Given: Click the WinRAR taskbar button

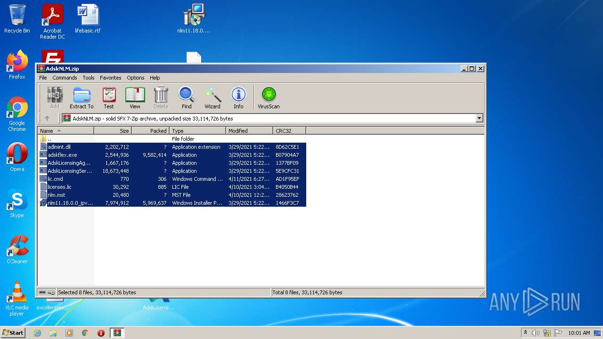Looking at the screenshot, I should click(117, 333).
